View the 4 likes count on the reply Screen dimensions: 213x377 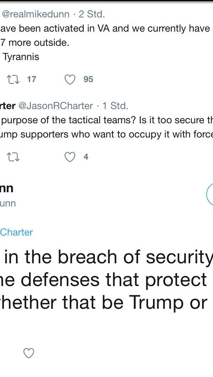(86, 157)
